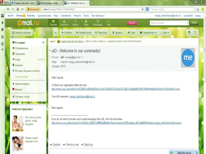Click the address bar URL field
The image size is (206, 154).
(x=91, y=9)
